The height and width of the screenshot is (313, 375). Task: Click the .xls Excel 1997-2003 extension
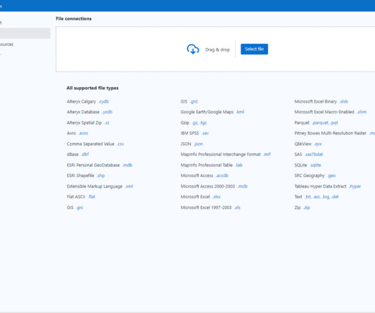click(x=237, y=207)
